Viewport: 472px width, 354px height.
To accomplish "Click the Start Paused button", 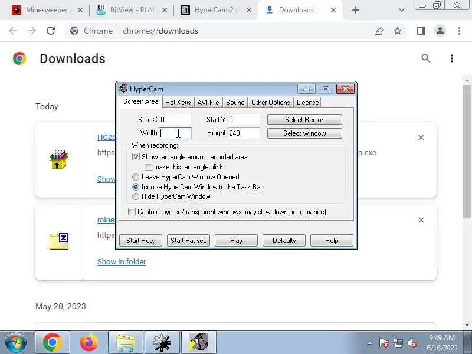I will 188,241.
